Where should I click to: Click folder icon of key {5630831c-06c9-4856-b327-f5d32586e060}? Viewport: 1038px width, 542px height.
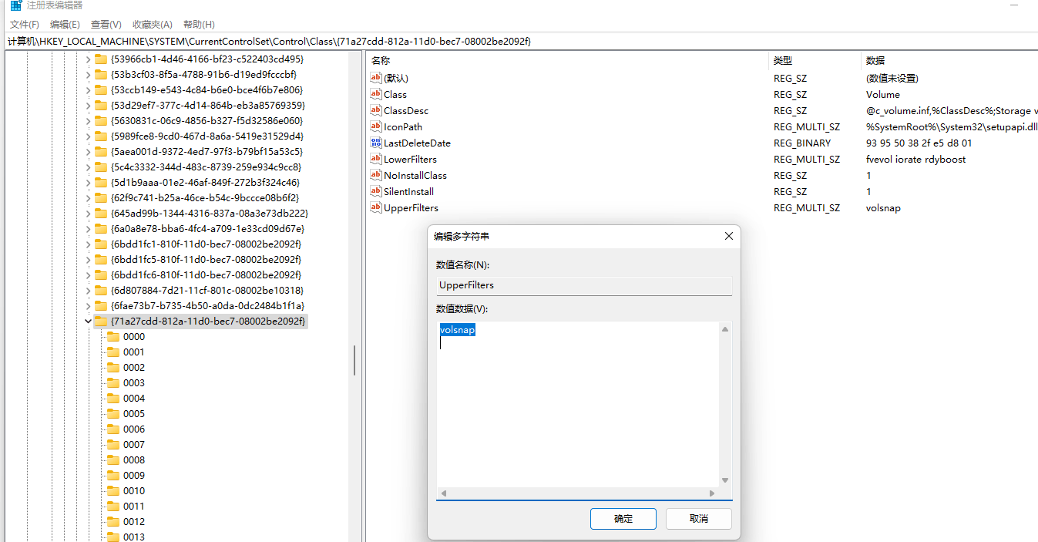[x=101, y=121]
